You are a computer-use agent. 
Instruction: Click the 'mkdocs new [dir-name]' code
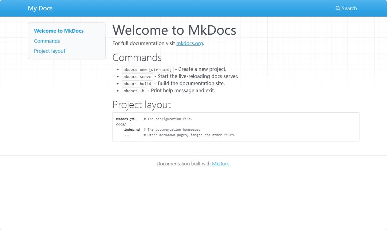[x=148, y=69]
